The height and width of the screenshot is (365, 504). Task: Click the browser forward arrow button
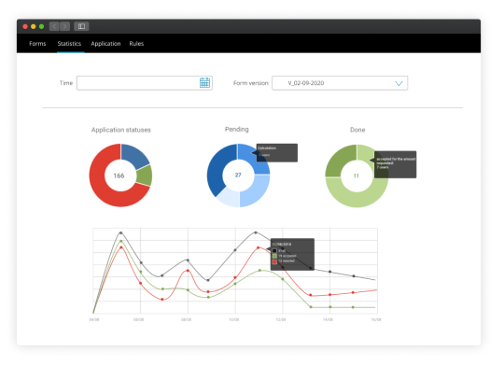[x=65, y=26]
